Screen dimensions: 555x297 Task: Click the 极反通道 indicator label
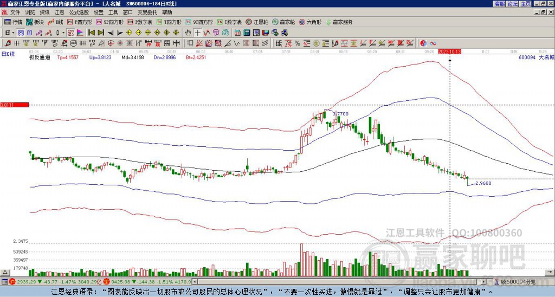[39, 57]
